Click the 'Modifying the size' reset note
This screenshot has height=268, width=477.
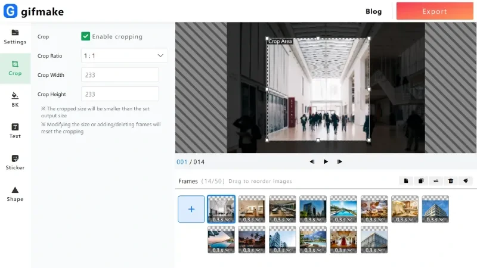point(101,128)
